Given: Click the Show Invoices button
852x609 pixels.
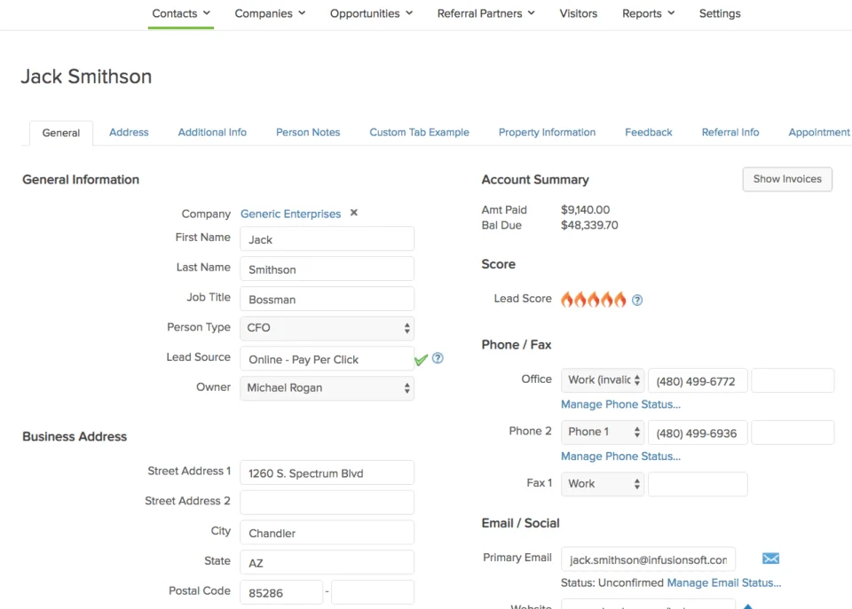Looking at the screenshot, I should tap(786, 179).
